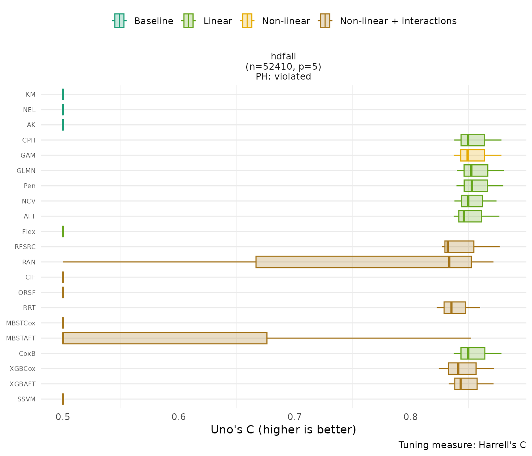Click the 0.7 x-axis tick label
This screenshot has width=532, height=456.
(294, 417)
